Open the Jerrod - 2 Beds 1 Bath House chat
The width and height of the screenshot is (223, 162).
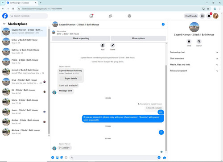pos(24,71)
